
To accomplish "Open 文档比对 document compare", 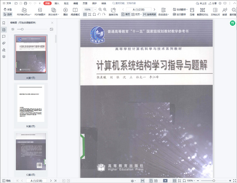I will tap(215, 12).
